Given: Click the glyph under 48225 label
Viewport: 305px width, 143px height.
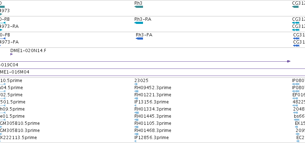Looking at the screenshot, I should point(295,106).
